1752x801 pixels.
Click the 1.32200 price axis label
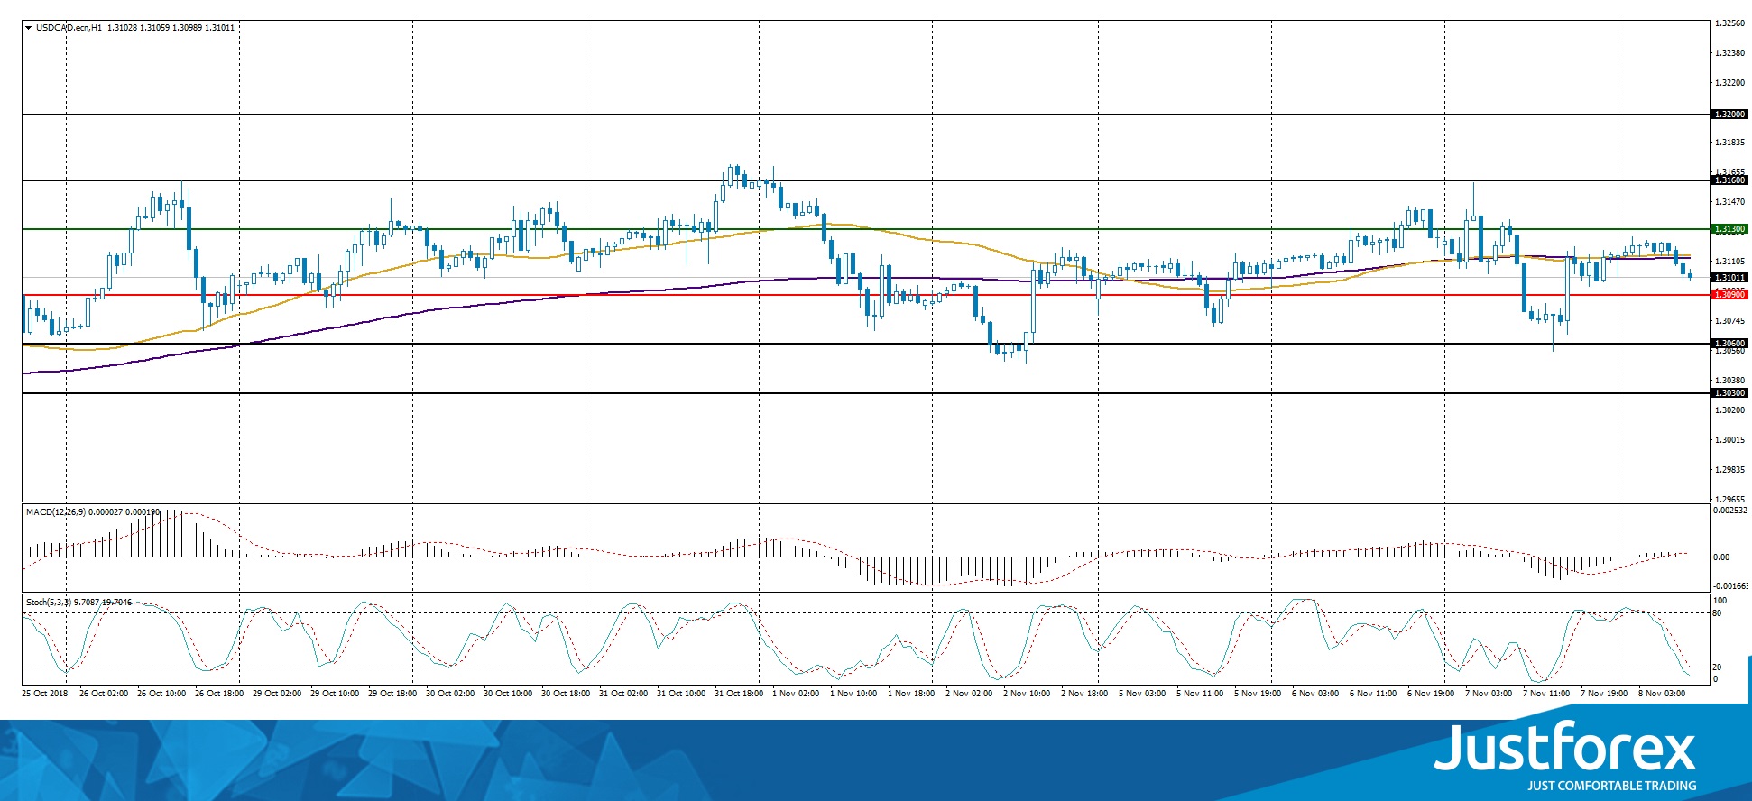[1729, 83]
